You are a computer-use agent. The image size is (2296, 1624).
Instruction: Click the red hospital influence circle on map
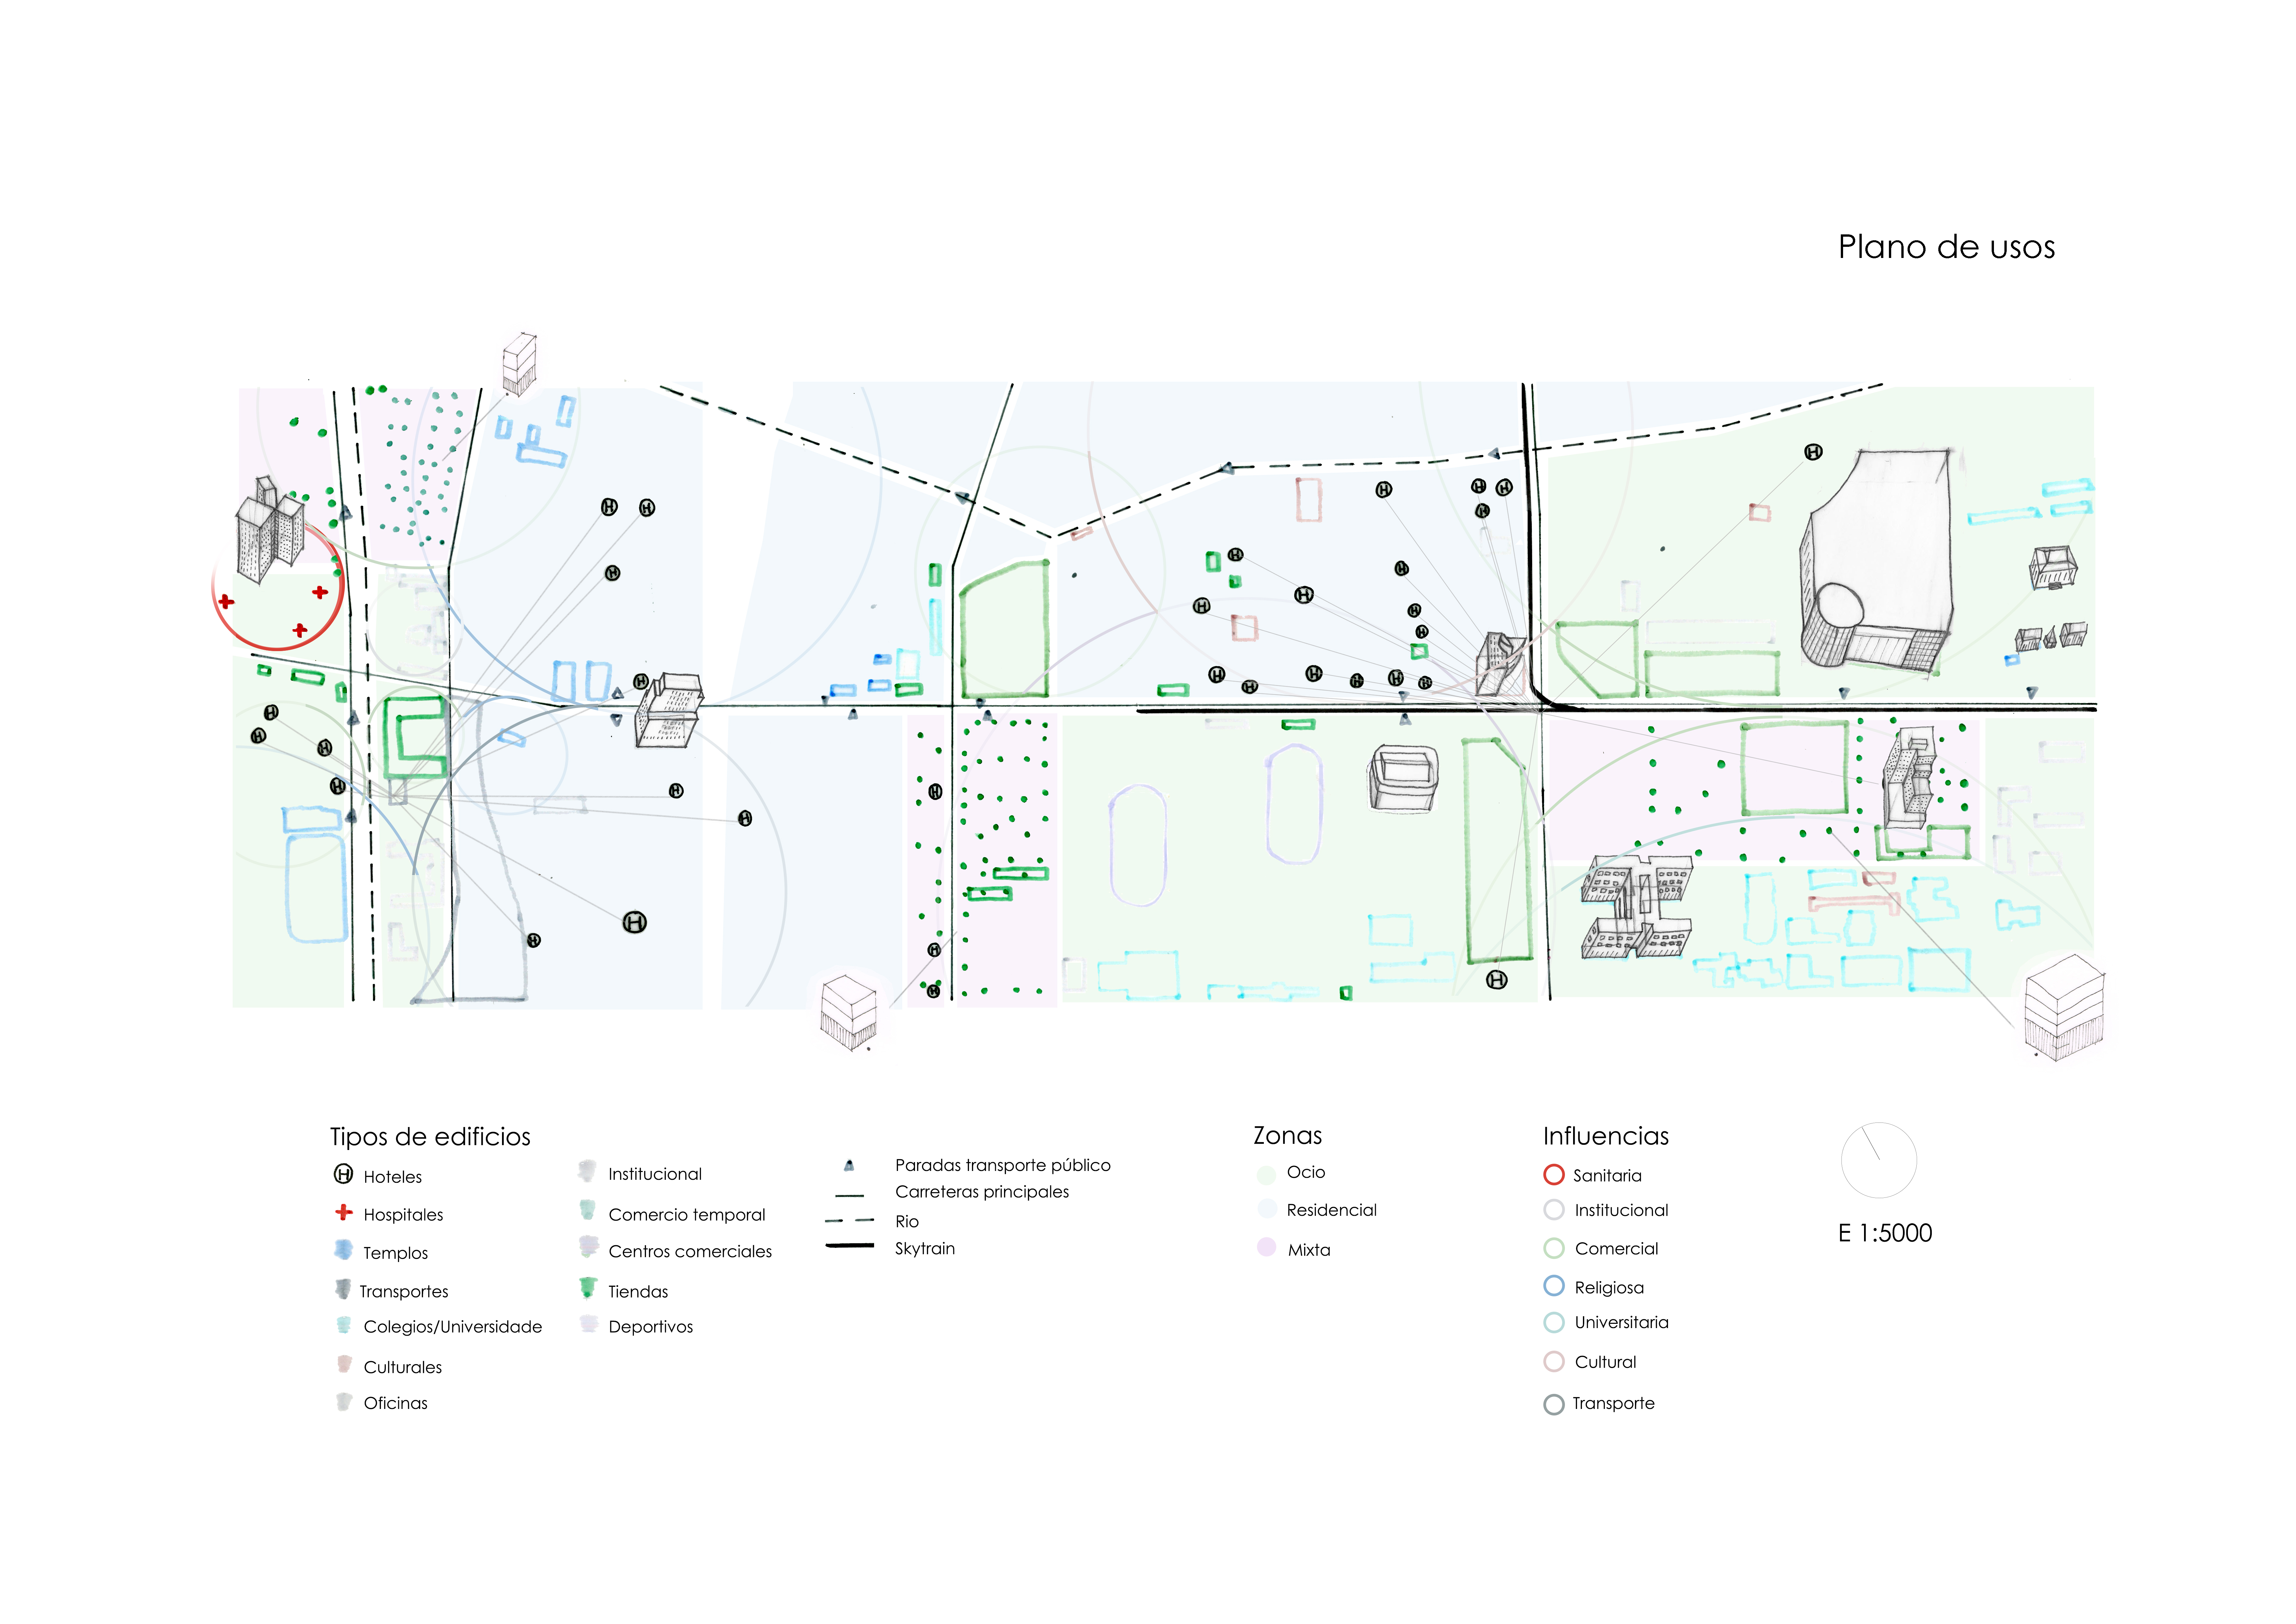(x=278, y=585)
